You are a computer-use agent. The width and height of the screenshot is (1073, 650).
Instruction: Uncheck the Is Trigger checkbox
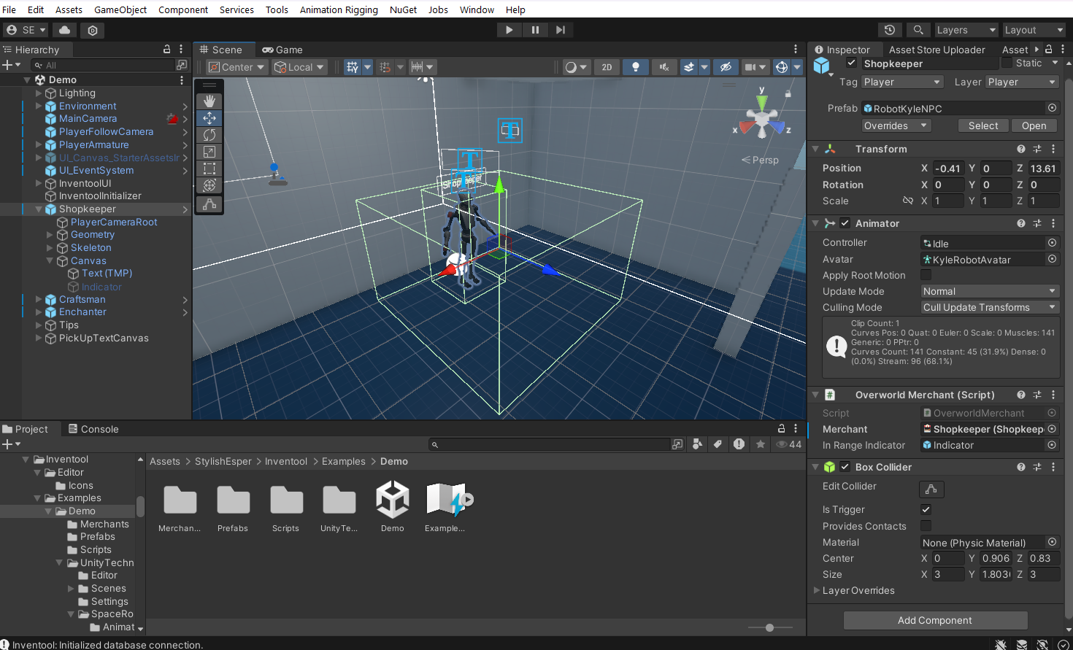[x=926, y=509]
